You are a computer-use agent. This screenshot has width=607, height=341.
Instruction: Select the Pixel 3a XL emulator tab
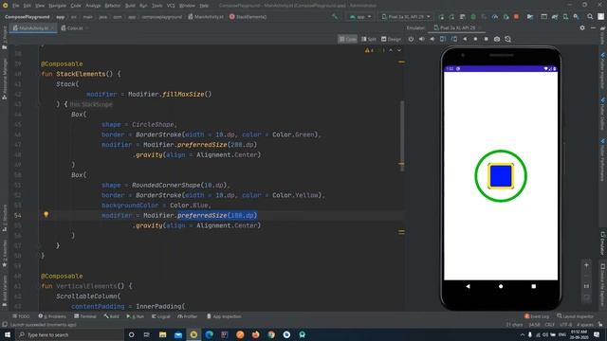click(457, 28)
